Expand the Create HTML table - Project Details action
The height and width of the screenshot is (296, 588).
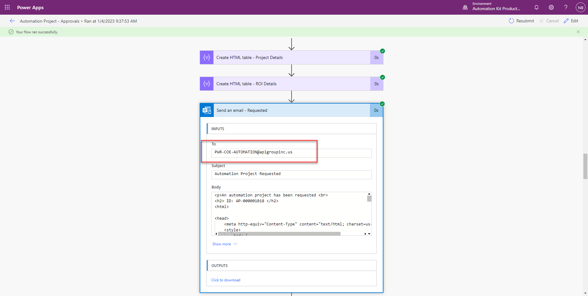pos(291,57)
